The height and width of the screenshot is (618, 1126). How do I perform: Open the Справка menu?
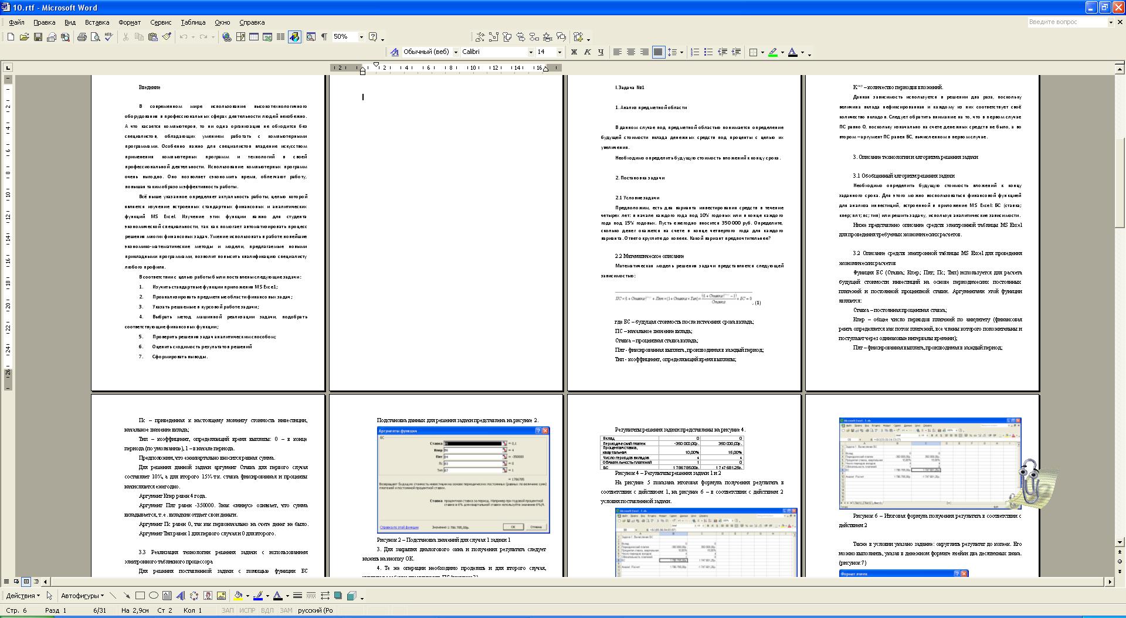[x=252, y=22]
